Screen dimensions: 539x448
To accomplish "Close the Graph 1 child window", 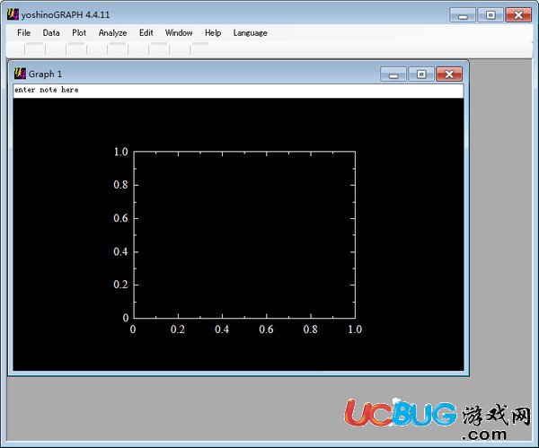I will [x=449, y=75].
